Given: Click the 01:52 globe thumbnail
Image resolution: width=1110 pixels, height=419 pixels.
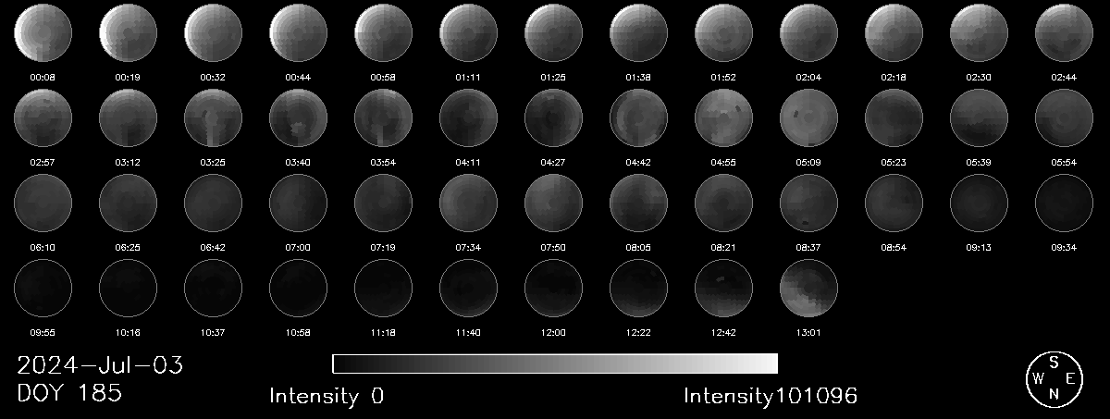Looking at the screenshot, I should pos(723,33).
